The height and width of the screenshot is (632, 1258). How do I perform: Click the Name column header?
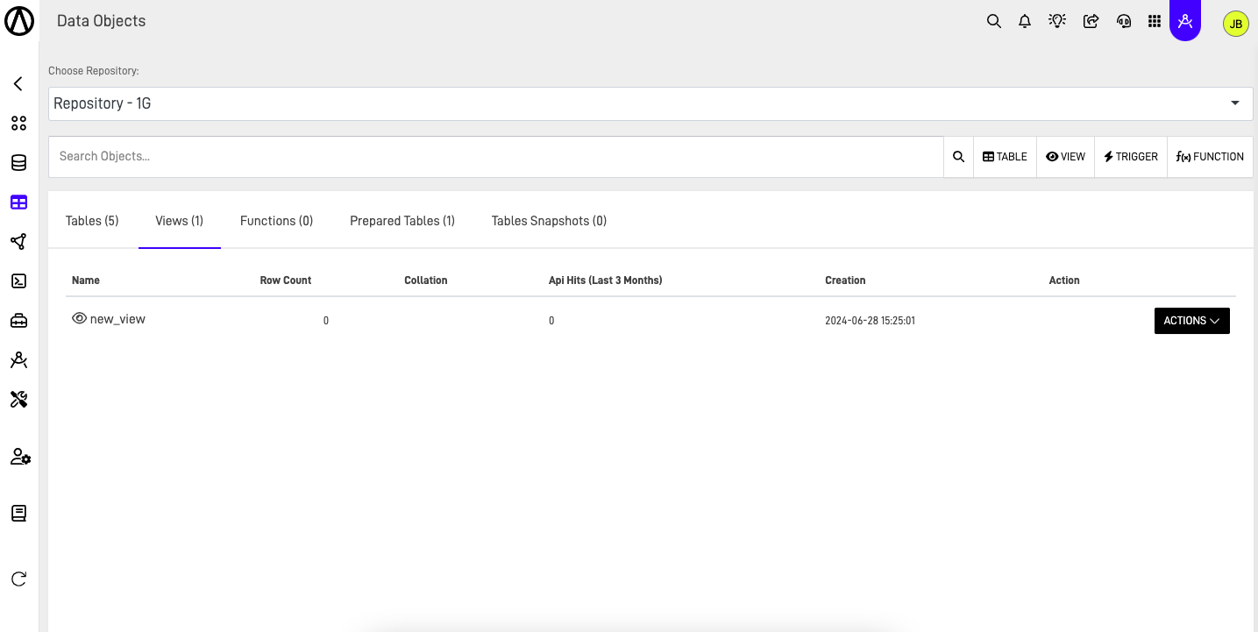(86, 280)
